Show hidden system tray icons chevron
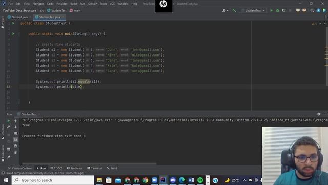The height and width of the screenshot is (185, 328). point(244,180)
